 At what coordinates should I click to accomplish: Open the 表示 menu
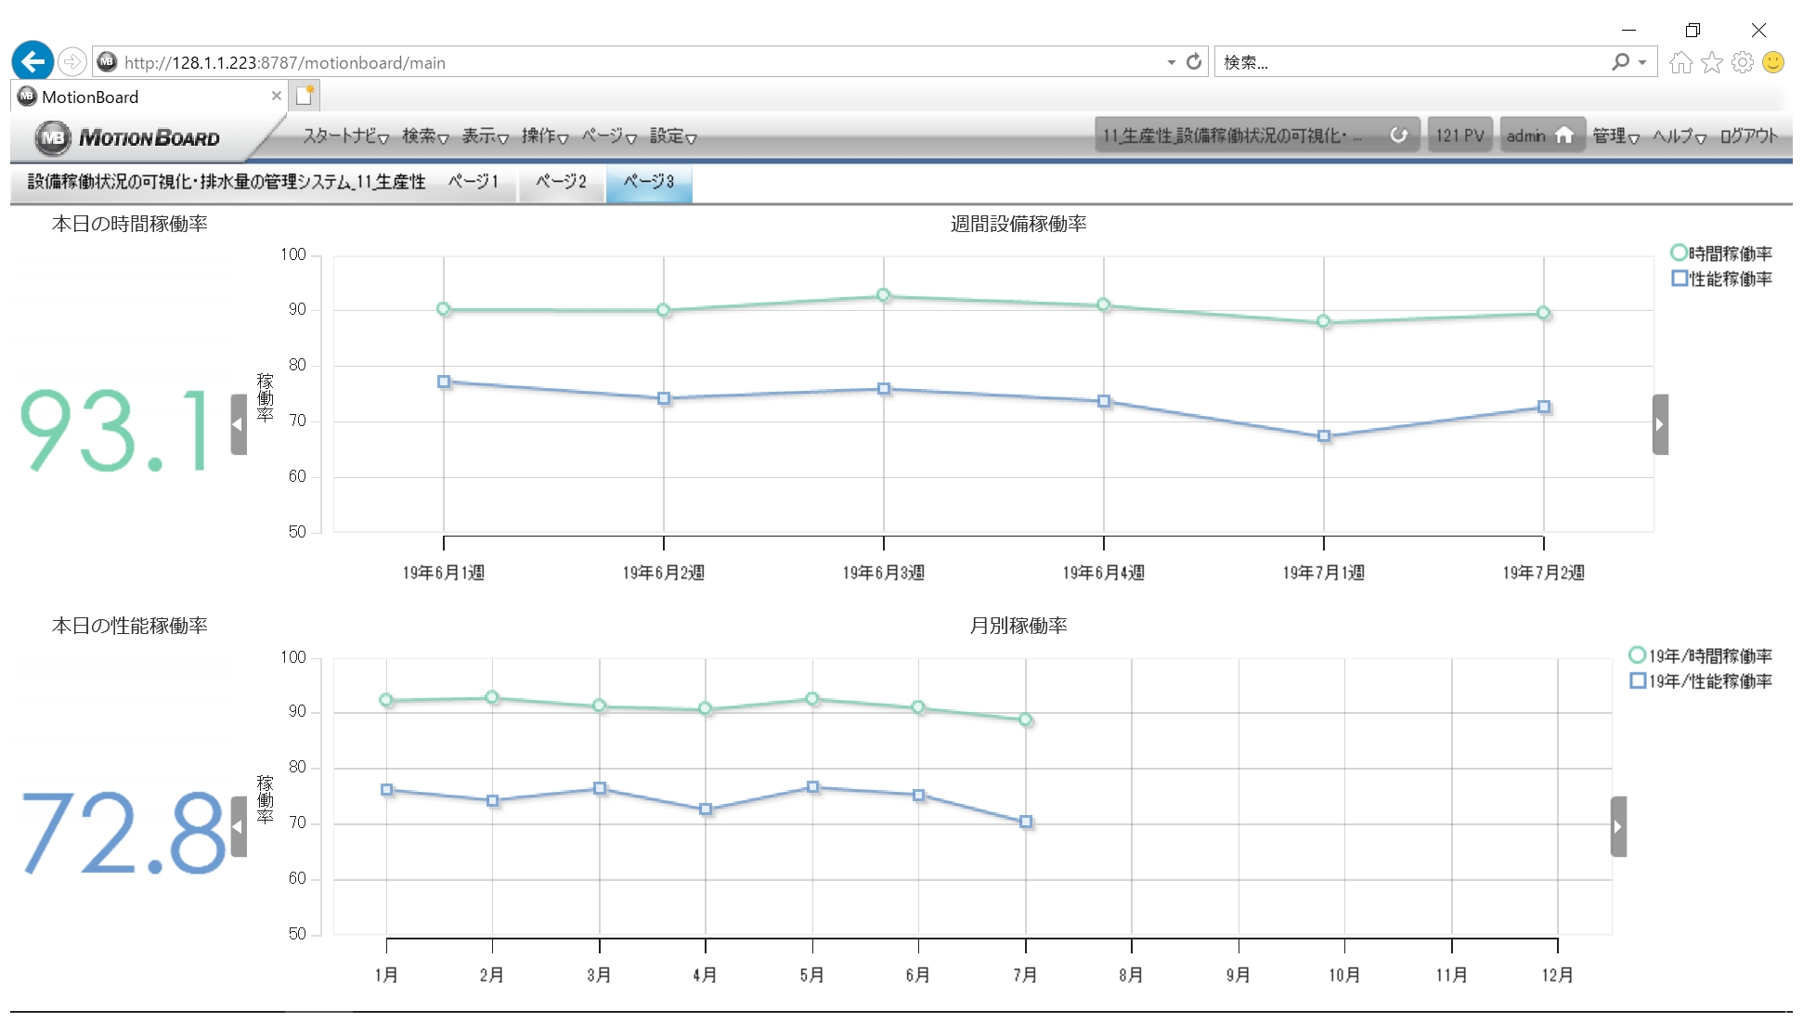tap(485, 136)
